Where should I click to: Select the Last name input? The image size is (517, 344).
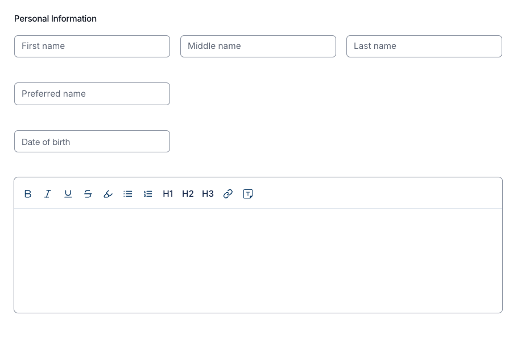coord(424,46)
